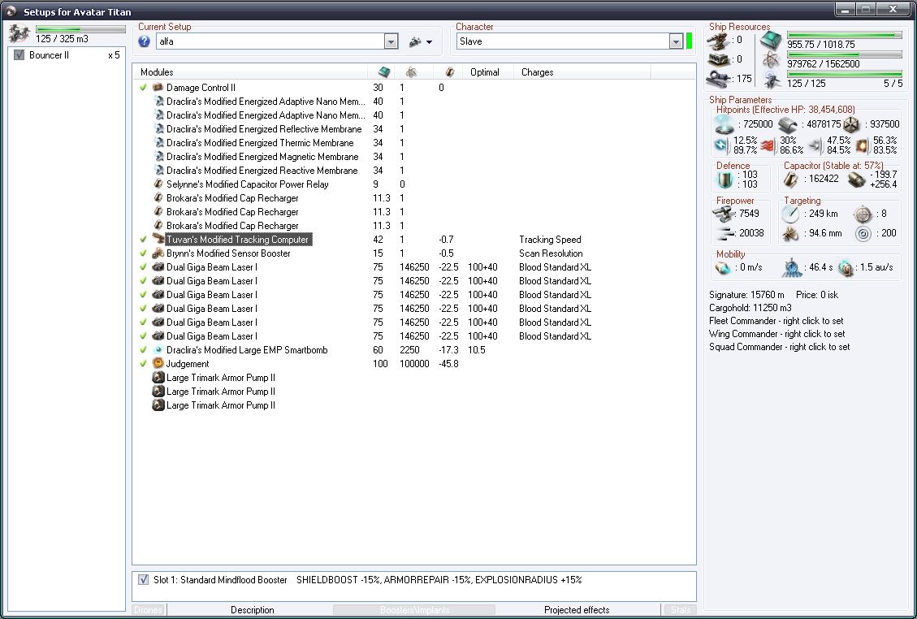The width and height of the screenshot is (917, 619).
Task: Switch to the Boosters\Implants tab
Action: pyautogui.click(x=414, y=609)
